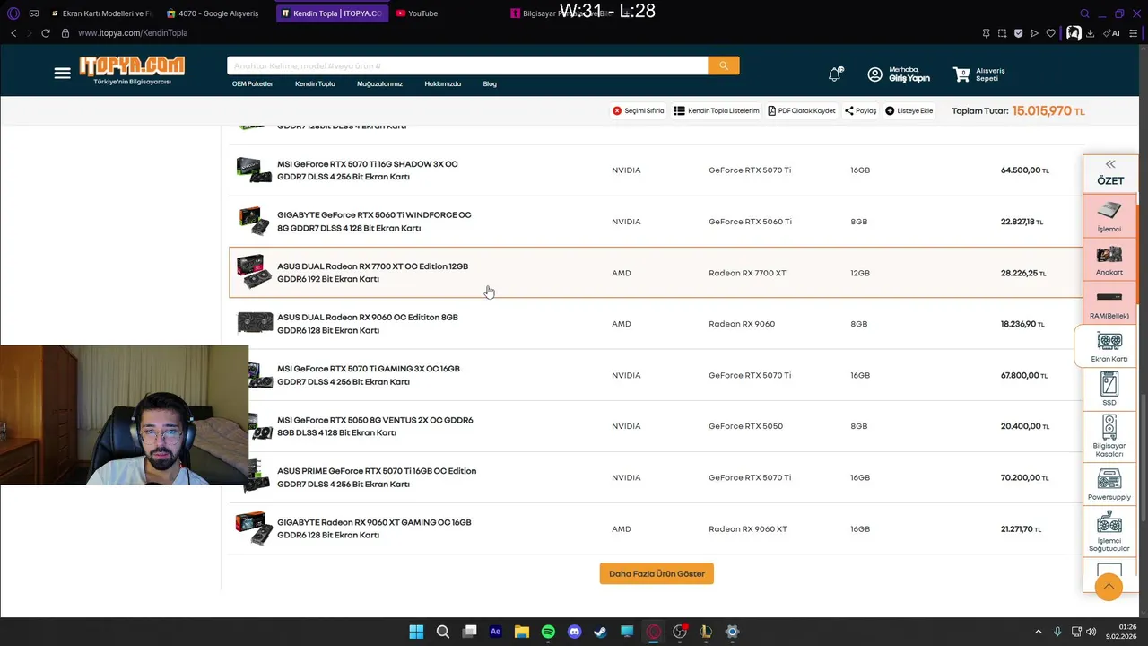Click Seçimi Sıfırla reset icon
The width and height of the screenshot is (1148, 646).
click(x=617, y=111)
